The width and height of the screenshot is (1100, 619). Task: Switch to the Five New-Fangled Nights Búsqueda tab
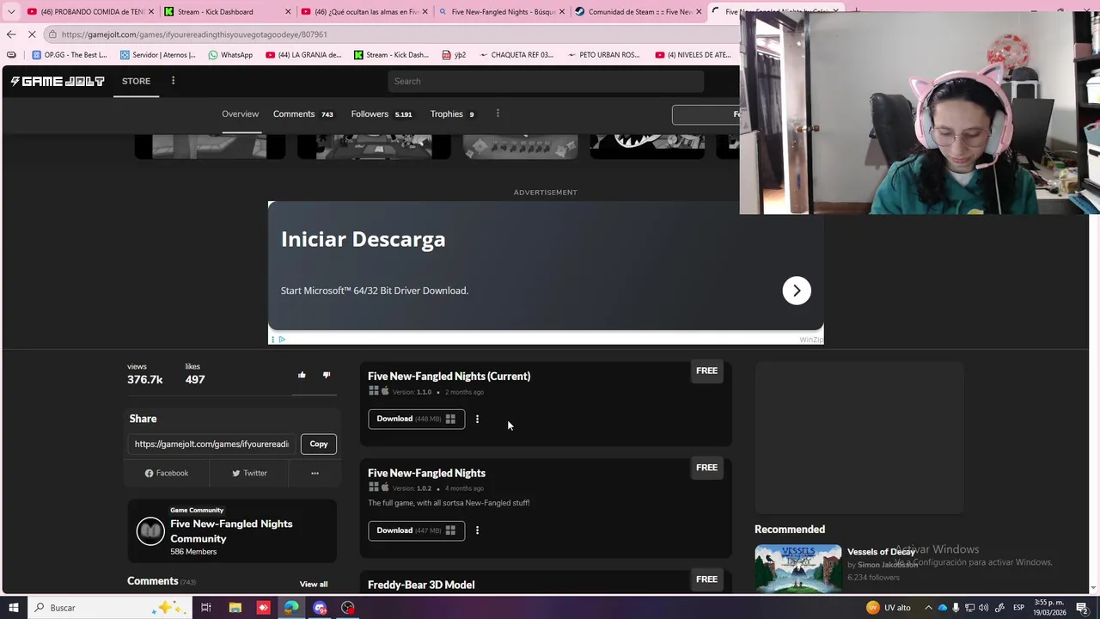coord(503,12)
